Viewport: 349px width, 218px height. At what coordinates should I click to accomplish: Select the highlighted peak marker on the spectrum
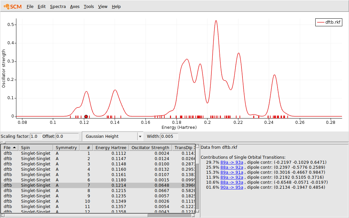(86, 116)
